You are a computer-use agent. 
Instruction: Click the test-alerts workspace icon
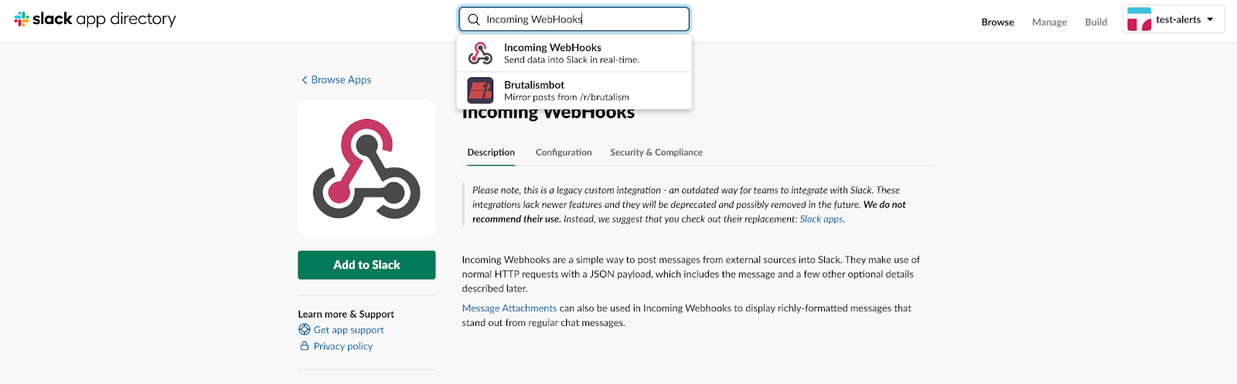click(1139, 19)
